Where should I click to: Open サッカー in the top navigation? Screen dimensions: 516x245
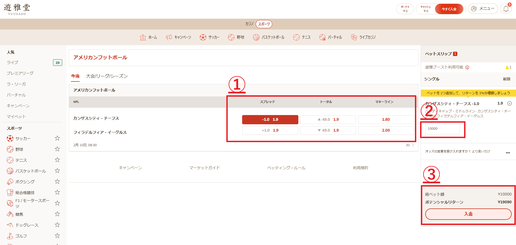pyautogui.click(x=209, y=37)
